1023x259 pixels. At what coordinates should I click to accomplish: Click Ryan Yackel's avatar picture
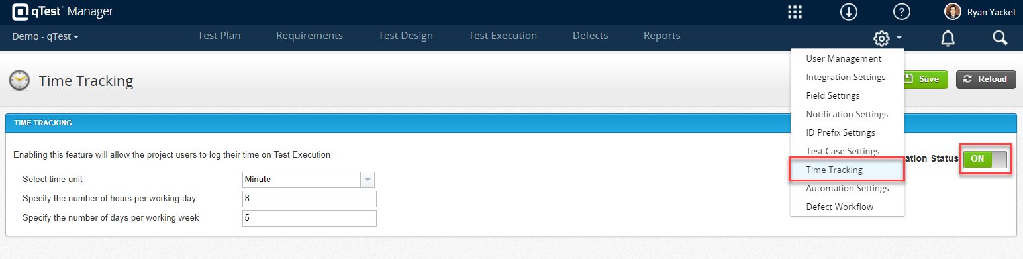(x=953, y=12)
